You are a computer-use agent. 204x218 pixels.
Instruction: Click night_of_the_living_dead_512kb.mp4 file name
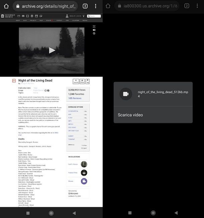pos(163,94)
